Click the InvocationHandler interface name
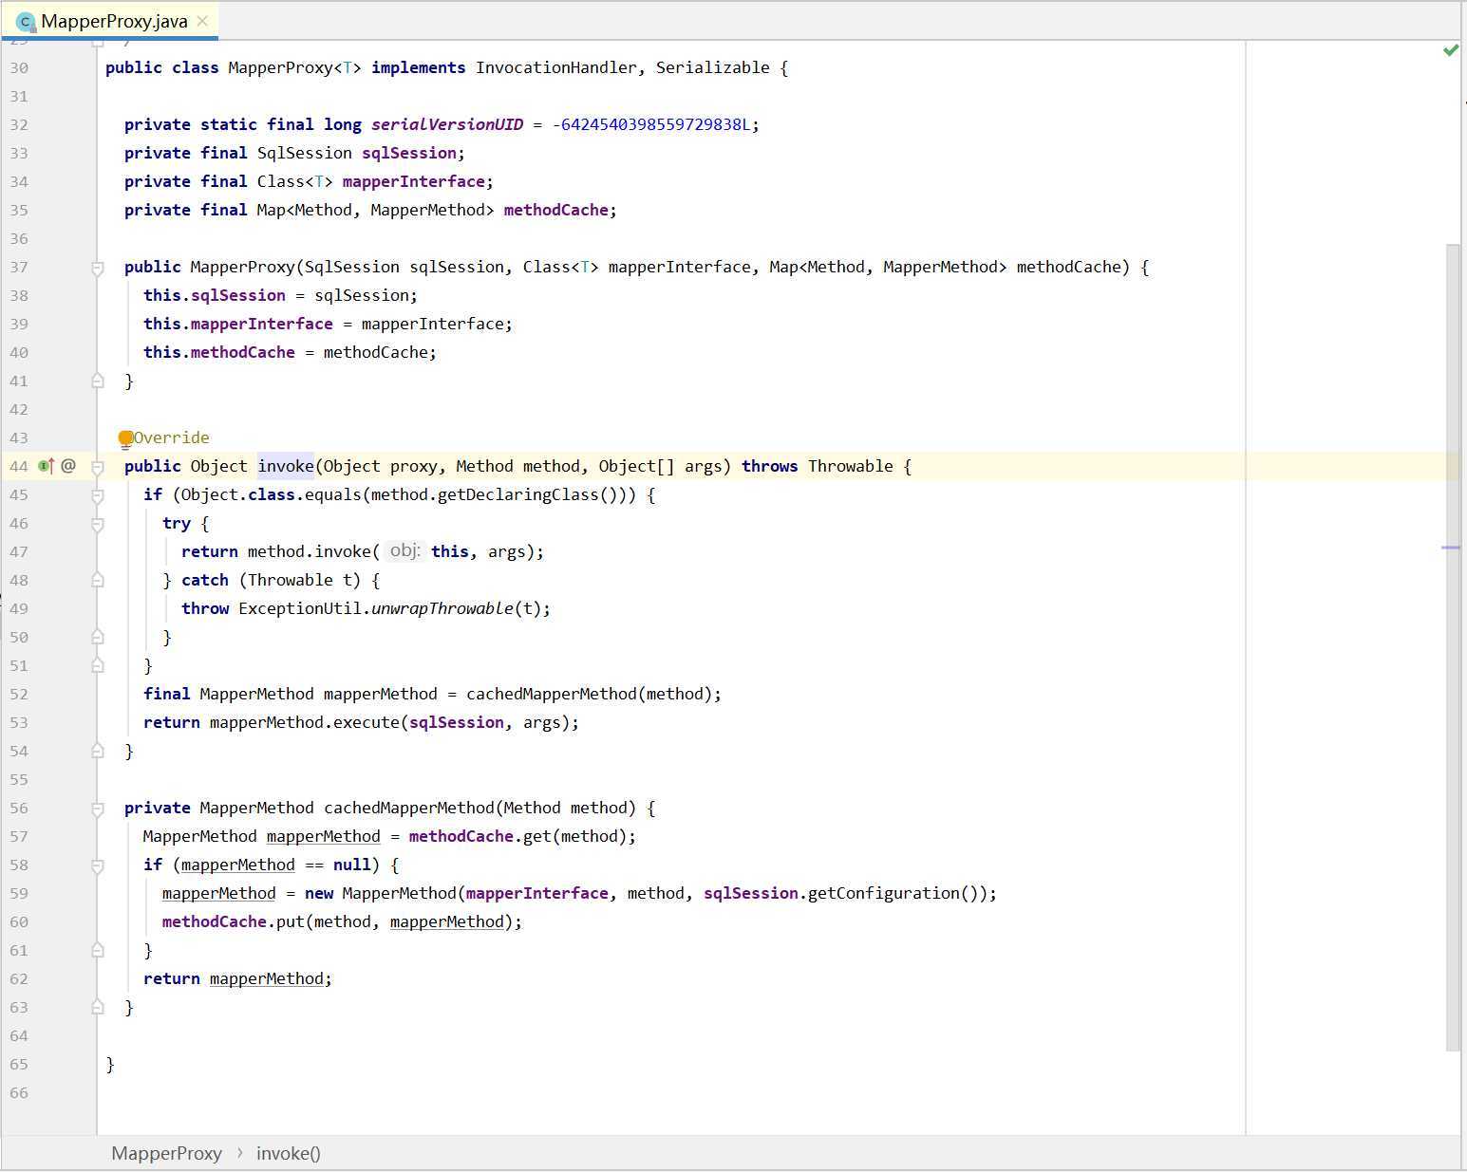Viewport: 1467px width, 1172px height. tap(556, 67)
